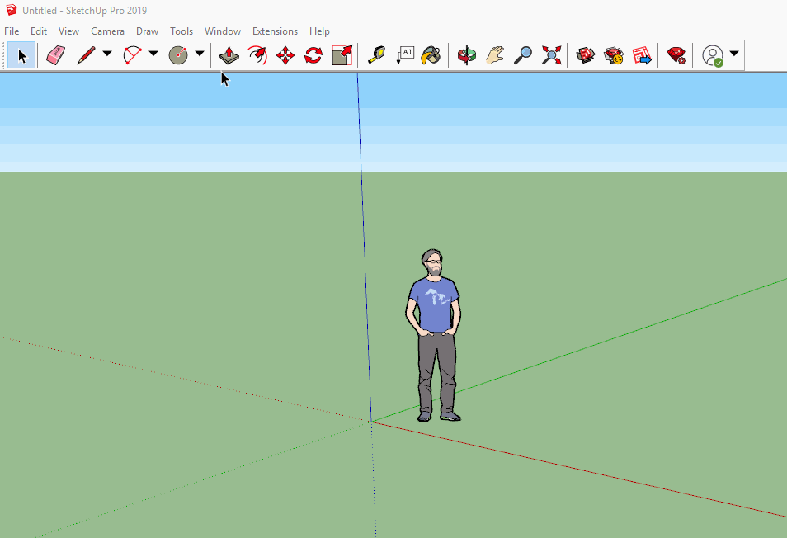Image resolution: width=787 pixels, height=538 pixels.
Task: Select the Pan hand tool
Action: coord(495,55)
